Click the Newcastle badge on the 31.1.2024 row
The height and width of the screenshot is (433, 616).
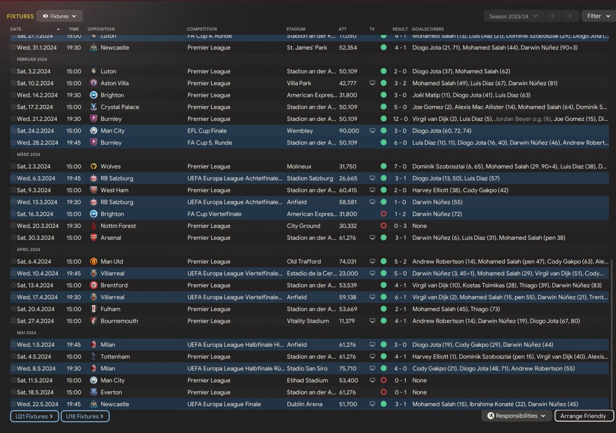(93, 48)
